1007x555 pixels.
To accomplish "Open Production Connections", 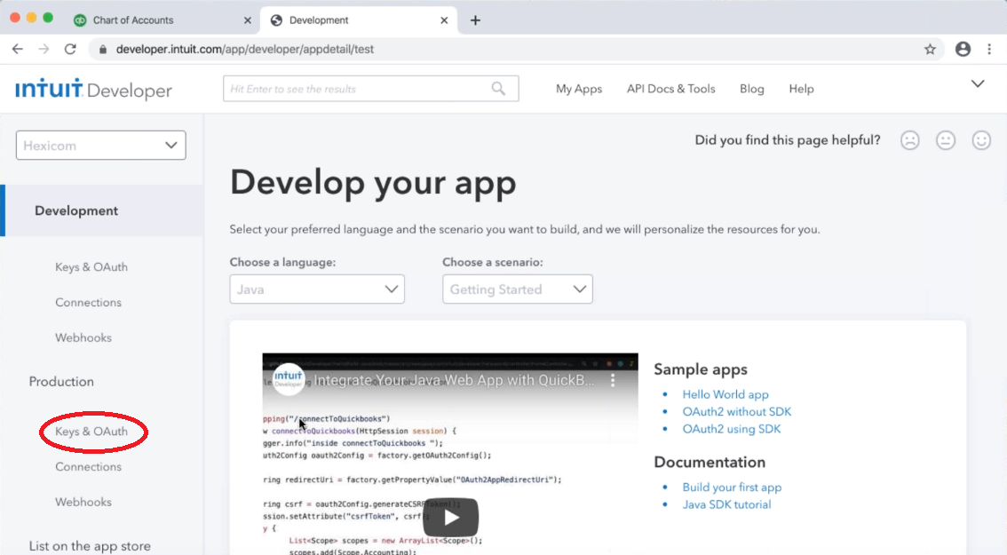I will (x=88, y=466).
